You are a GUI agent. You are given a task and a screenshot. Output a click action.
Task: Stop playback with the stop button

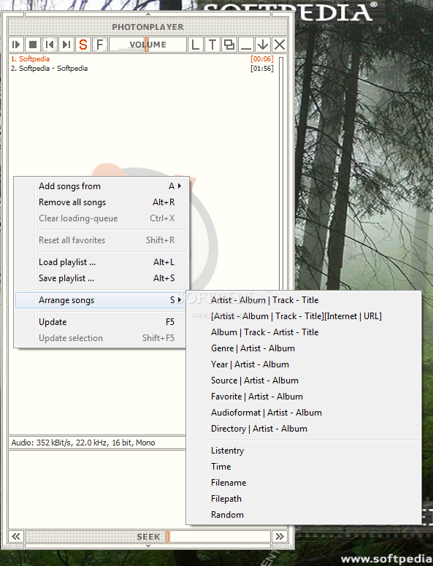coord(33,45)
